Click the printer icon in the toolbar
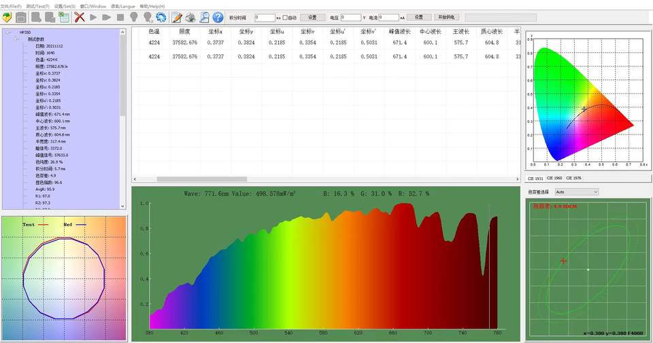Viewport: 653px width, 343px height. tap(190, 18)
